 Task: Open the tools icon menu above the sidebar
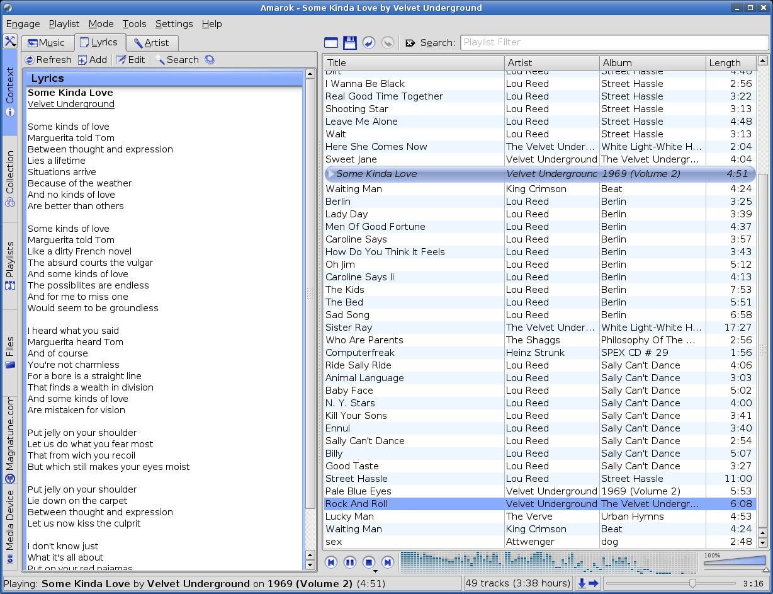[x=10, y=42]
